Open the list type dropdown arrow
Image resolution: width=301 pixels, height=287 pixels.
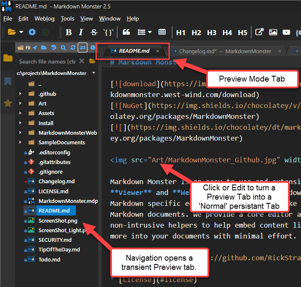[x=150, y=32]
